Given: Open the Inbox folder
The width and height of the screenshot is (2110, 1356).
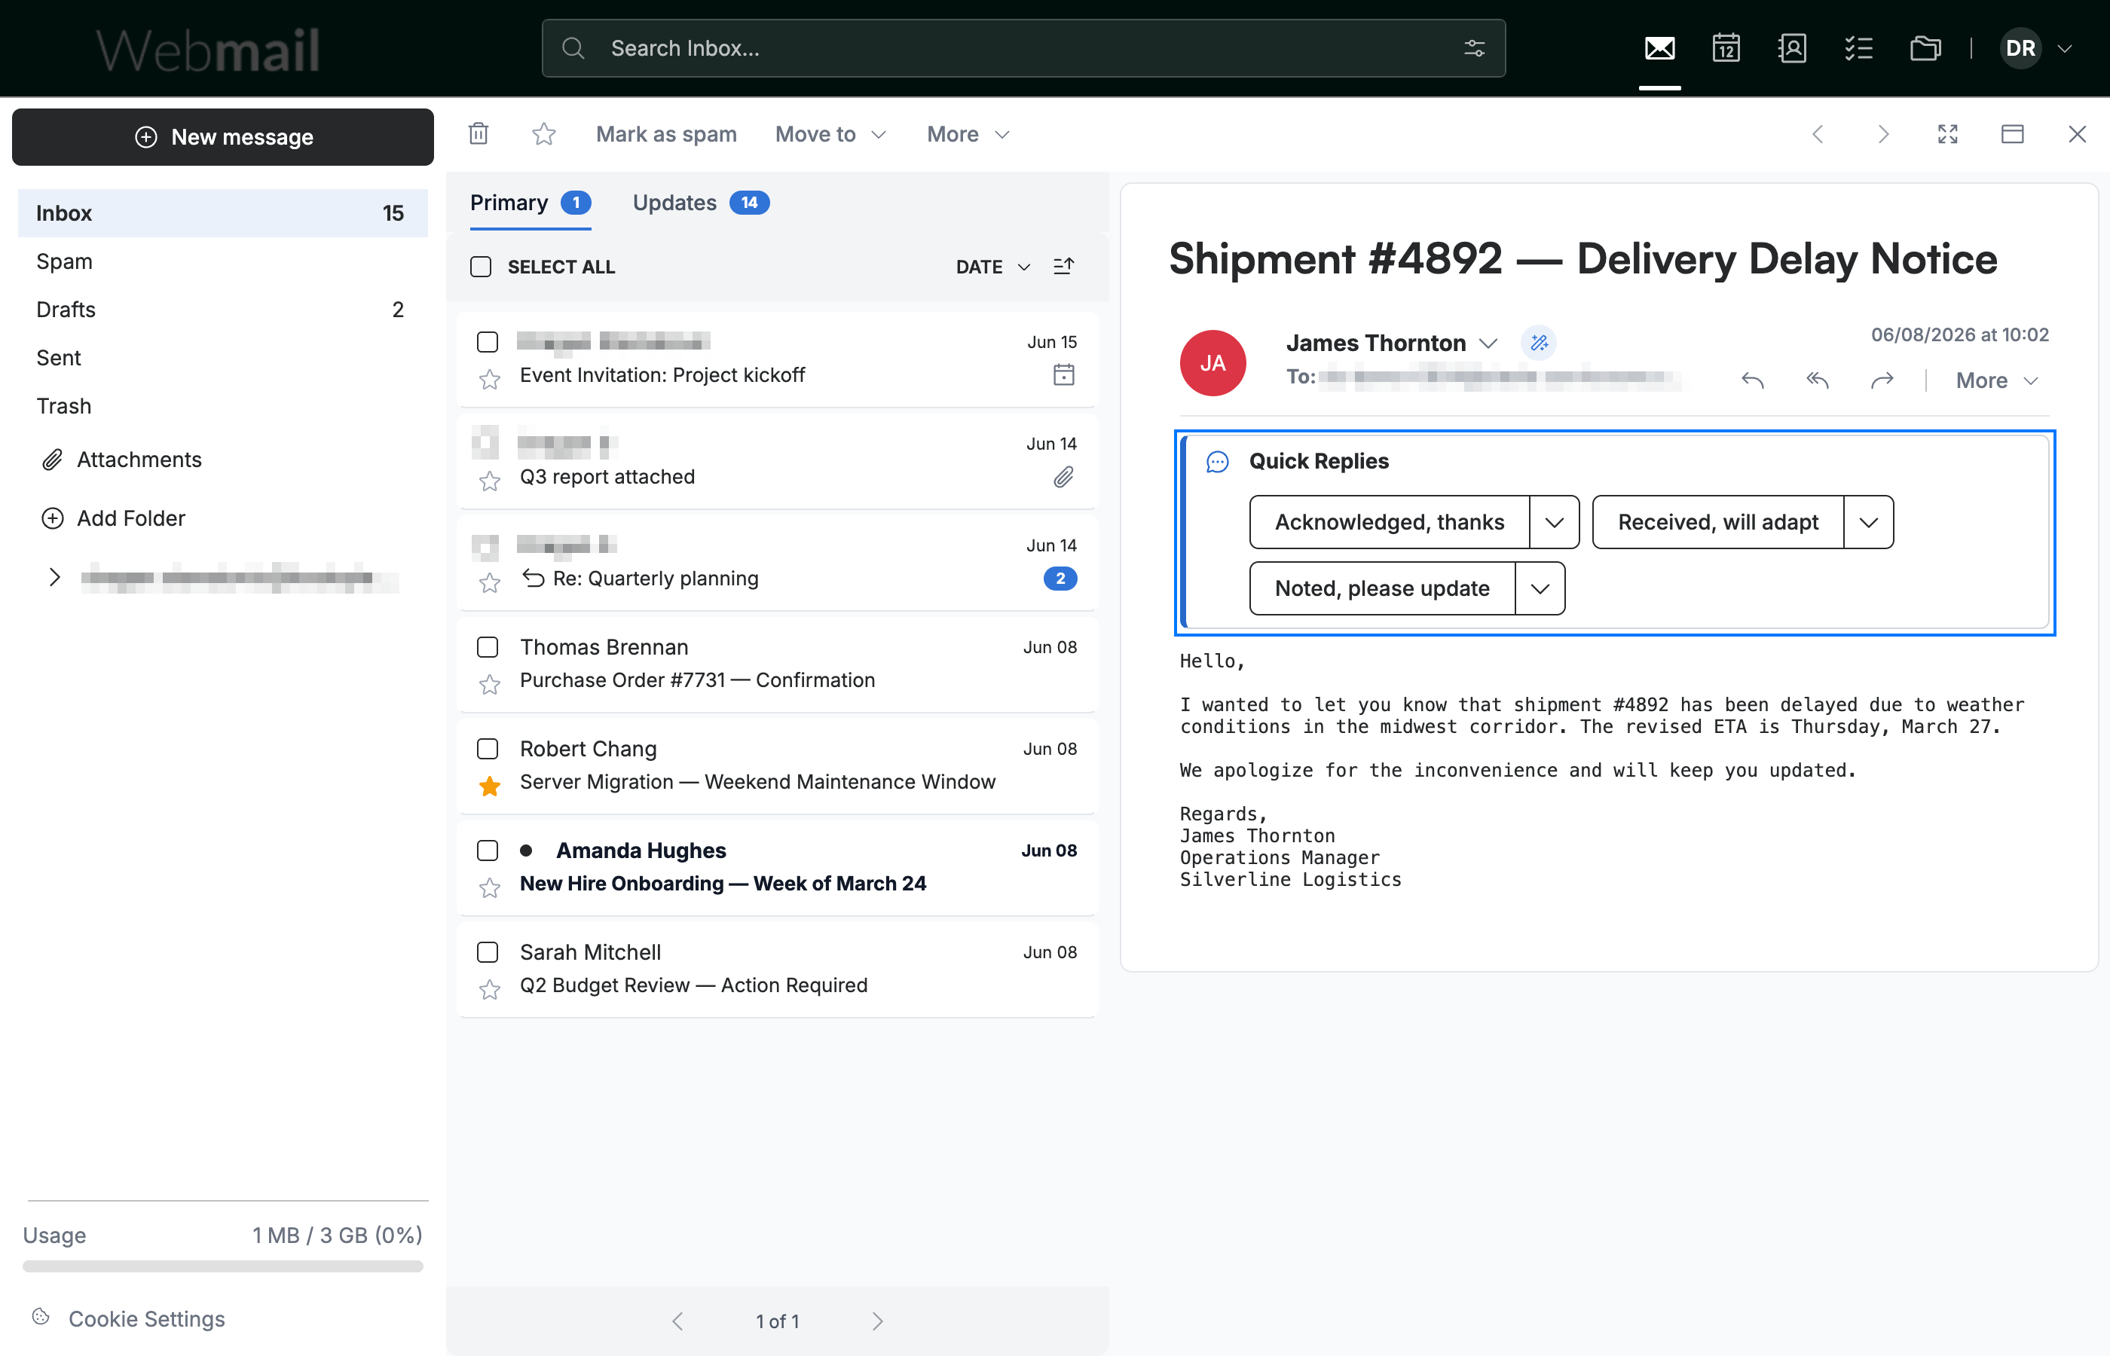Looking at the screenshot, I should [x=223, y=213].
